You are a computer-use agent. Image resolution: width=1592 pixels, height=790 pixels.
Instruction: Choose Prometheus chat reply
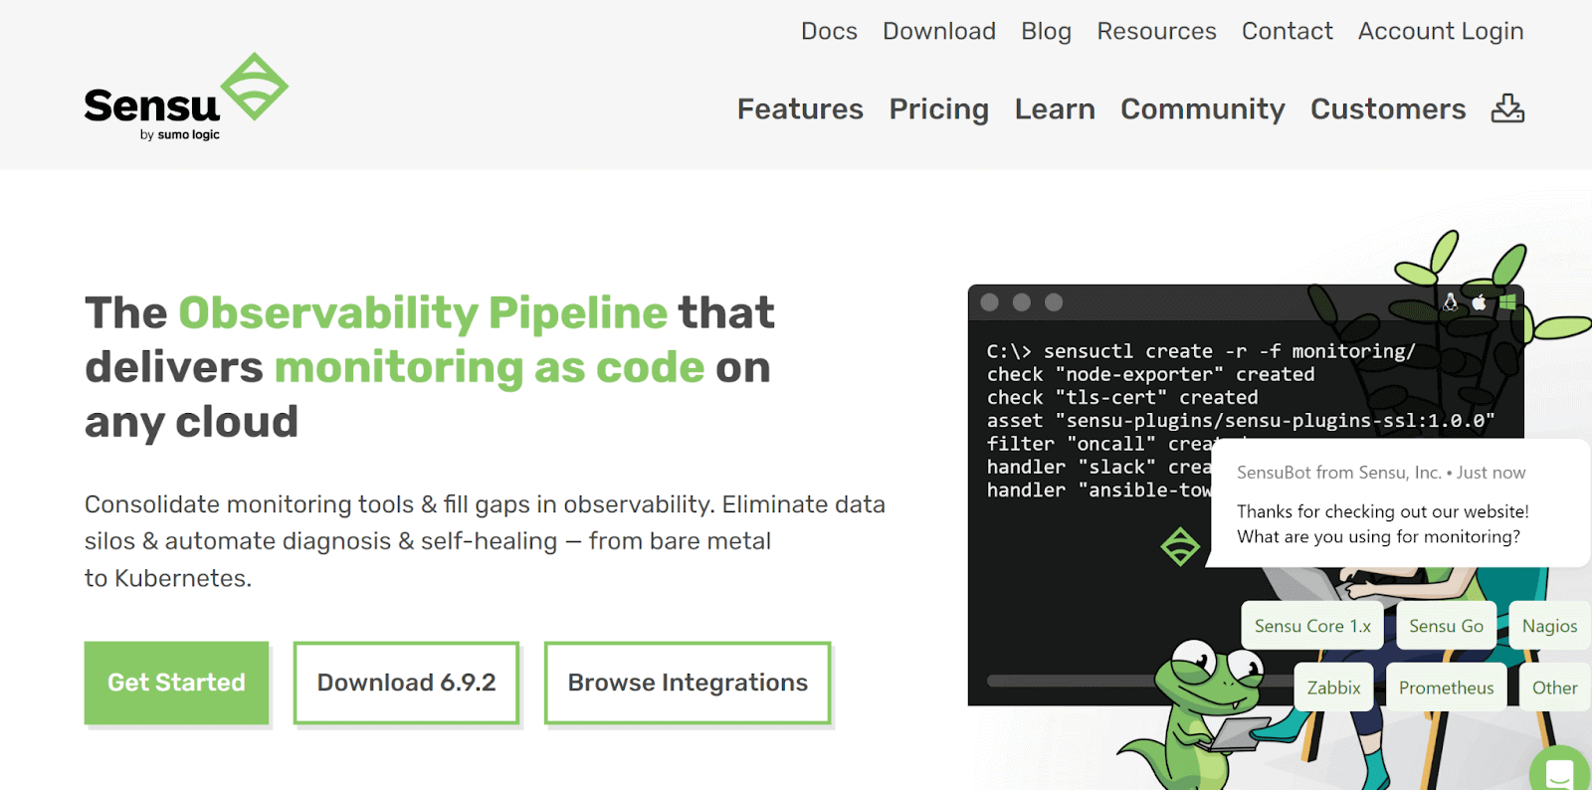1446,688
